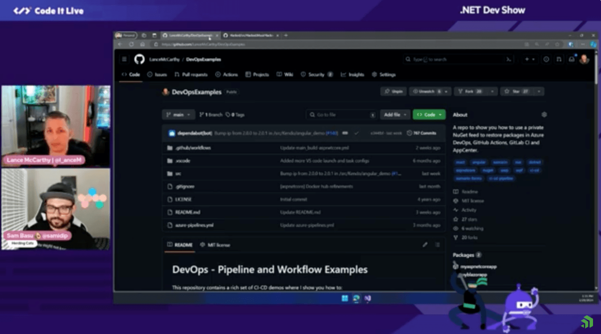Viewport: 601px width, 334px height.
Task: Click the About section settings gear
Action: [x=544, y=115]
